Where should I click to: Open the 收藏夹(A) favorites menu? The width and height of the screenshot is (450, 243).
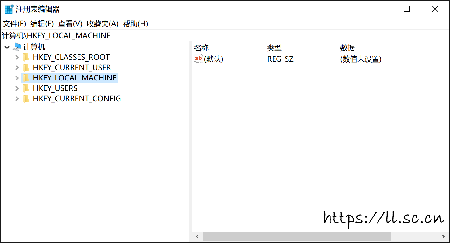coord(103,24)
